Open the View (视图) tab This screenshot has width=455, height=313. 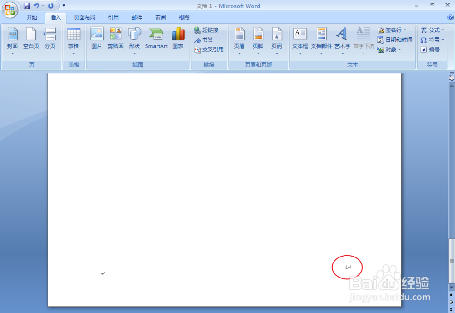coord(184,18)
